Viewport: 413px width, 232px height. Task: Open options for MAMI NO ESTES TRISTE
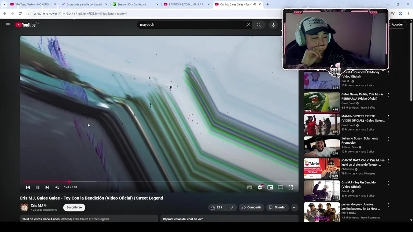coord(388,117)
